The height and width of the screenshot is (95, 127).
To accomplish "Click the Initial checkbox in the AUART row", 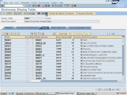I will (33, 70).
